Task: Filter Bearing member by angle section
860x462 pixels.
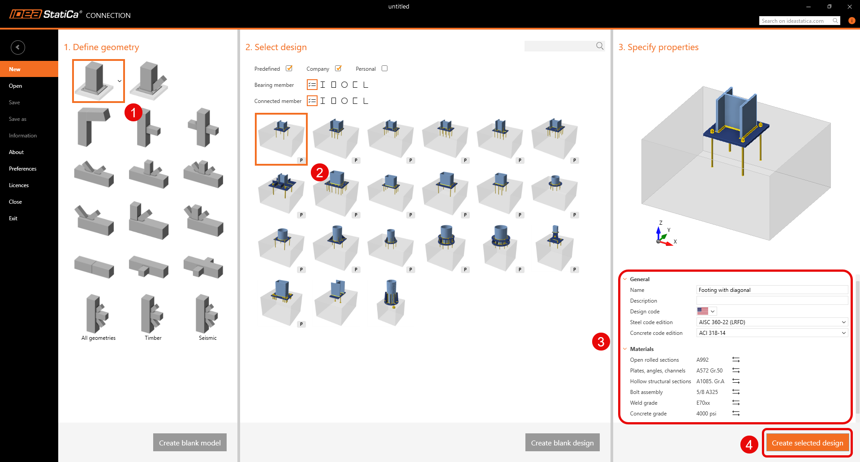Action: click(x=365, y=85)
